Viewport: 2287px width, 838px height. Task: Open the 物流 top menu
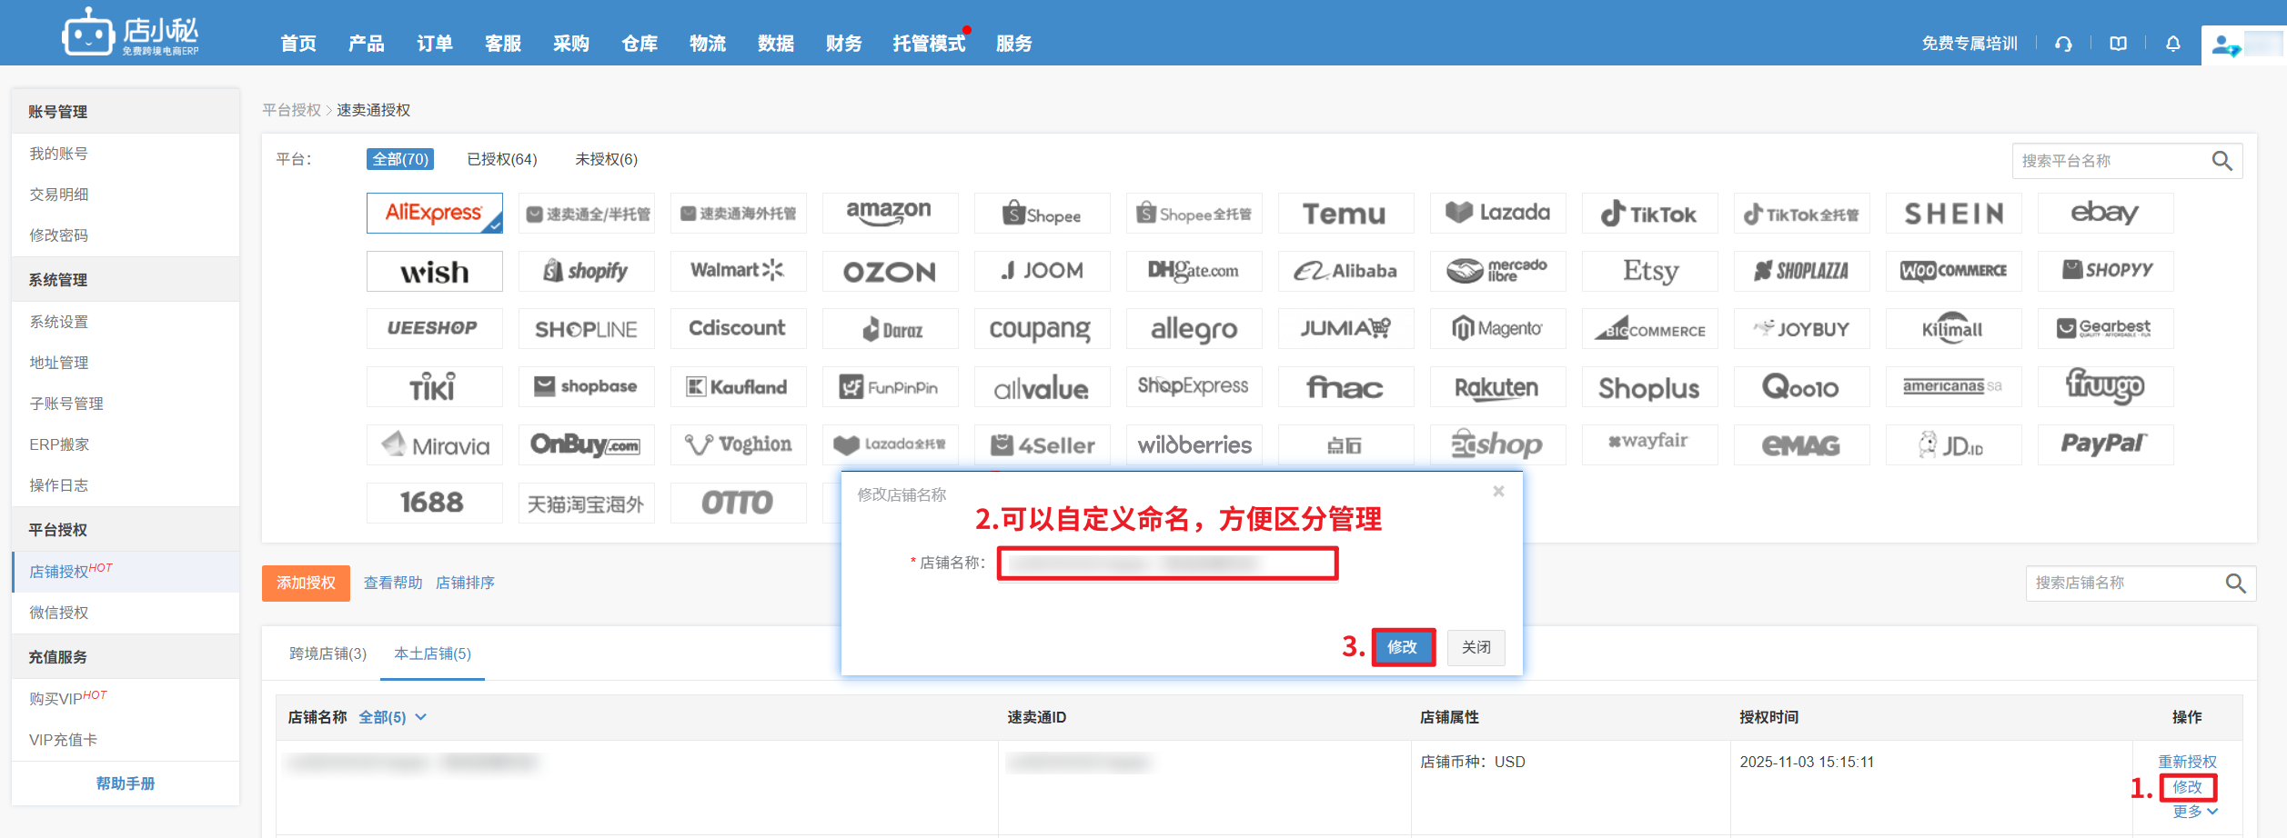708,44
